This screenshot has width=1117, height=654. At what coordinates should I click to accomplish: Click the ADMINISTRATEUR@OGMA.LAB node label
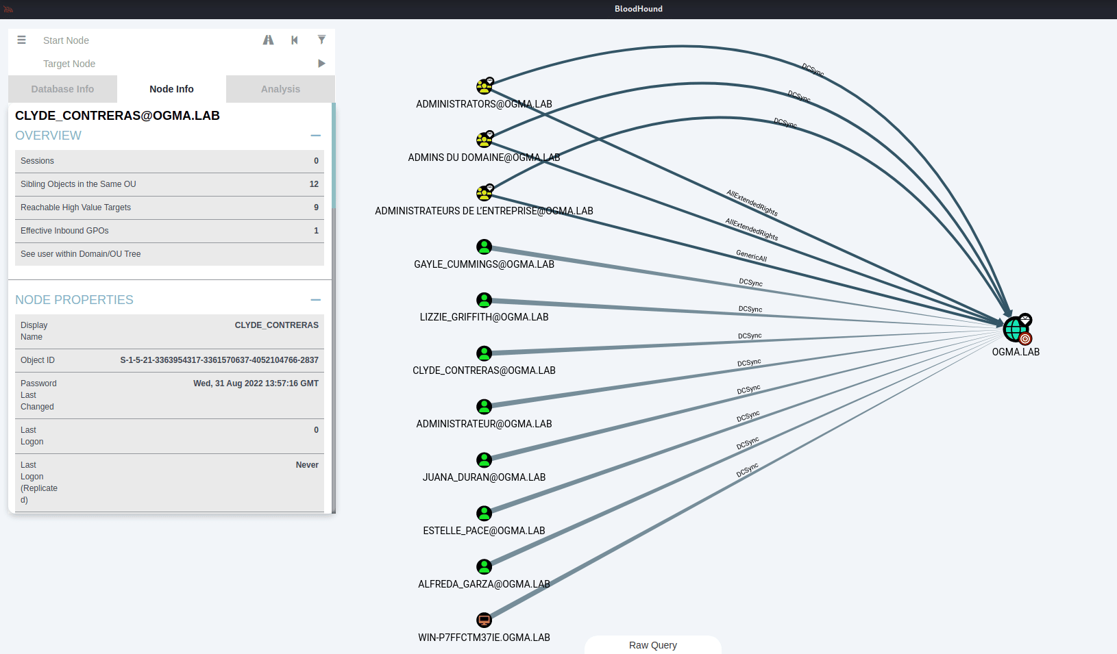(484, 424)
